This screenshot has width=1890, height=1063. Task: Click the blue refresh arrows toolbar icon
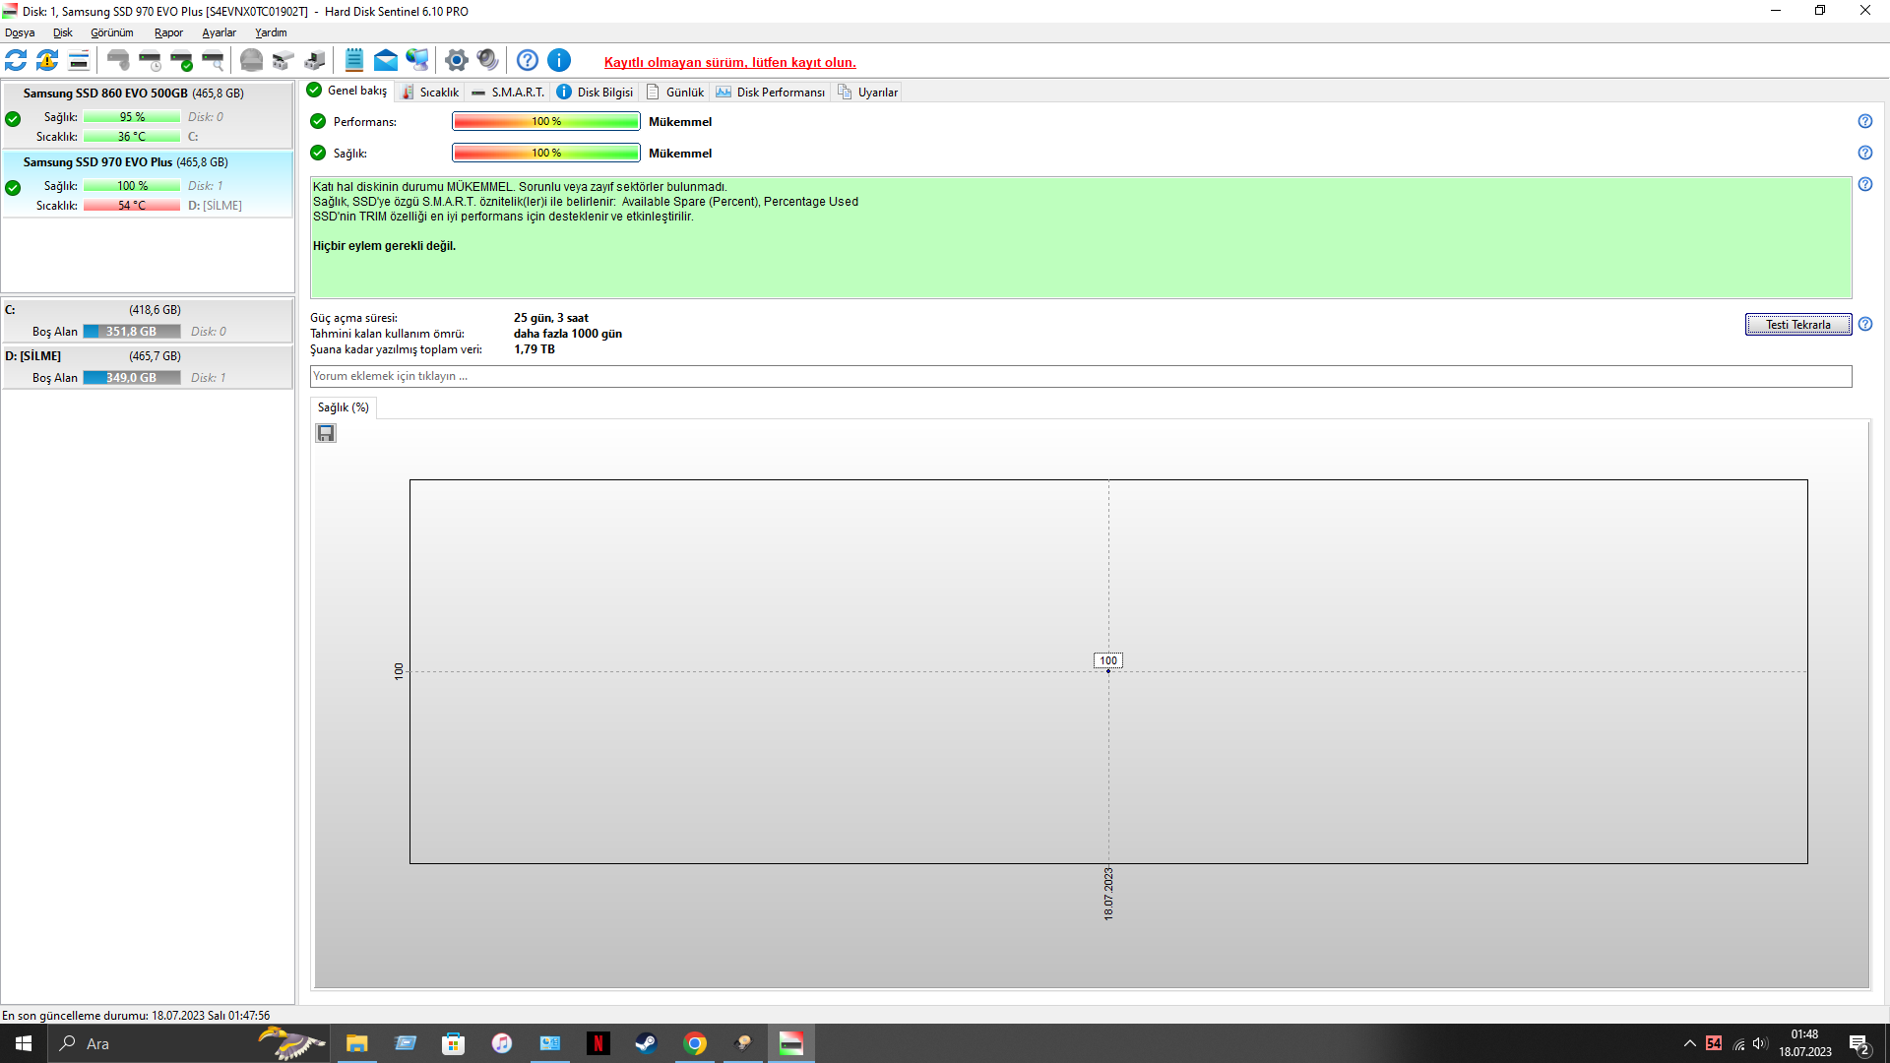point(16,61)
